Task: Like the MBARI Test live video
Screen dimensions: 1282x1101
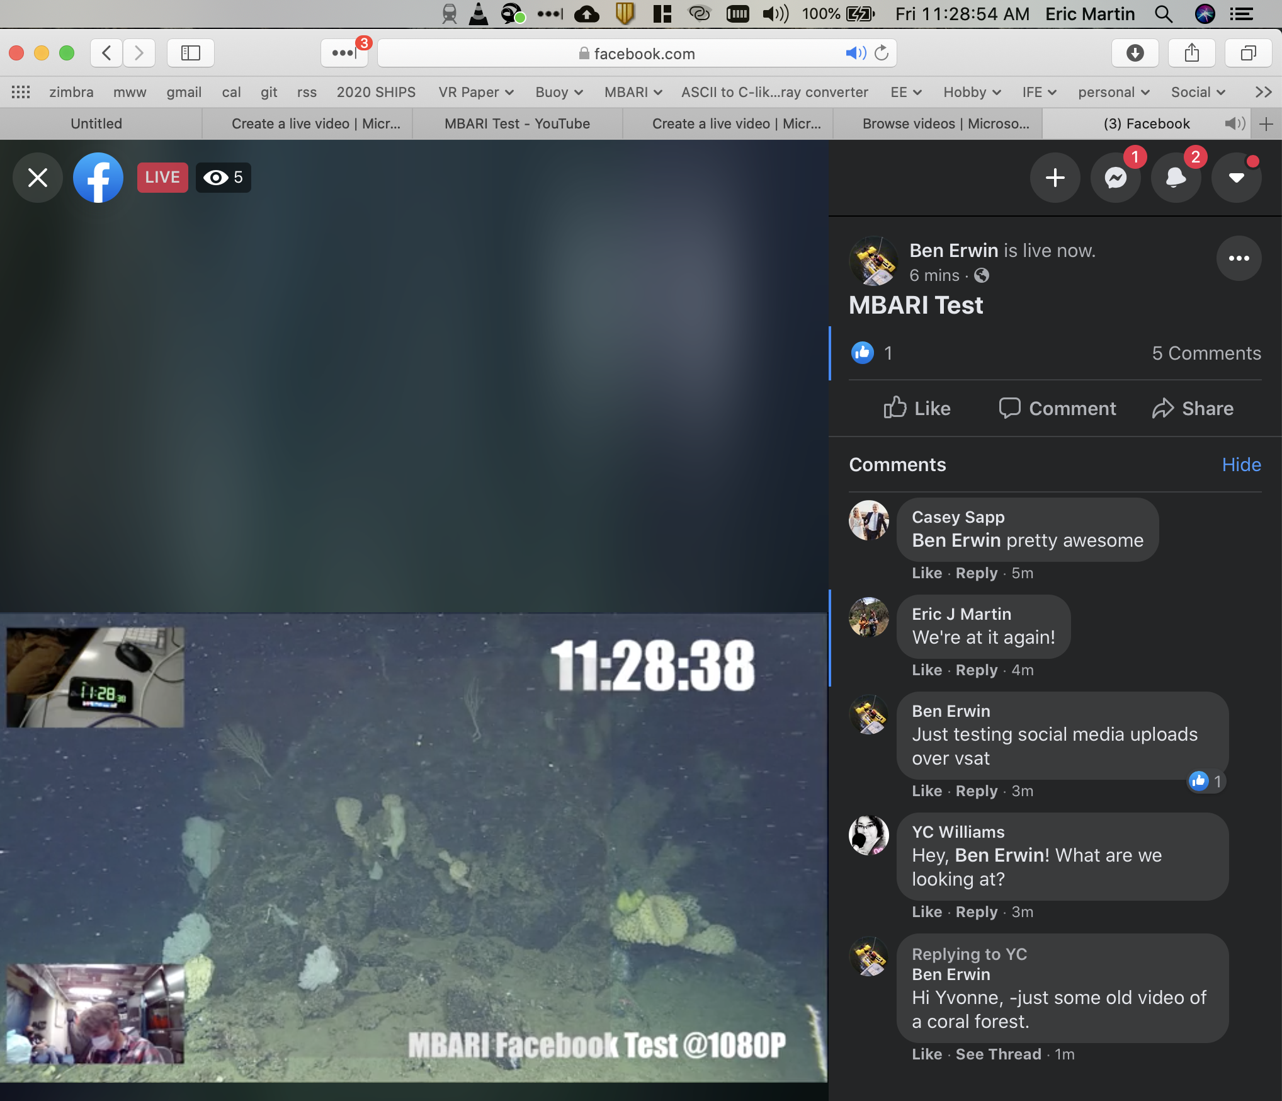Action: (x=917, y=408)
